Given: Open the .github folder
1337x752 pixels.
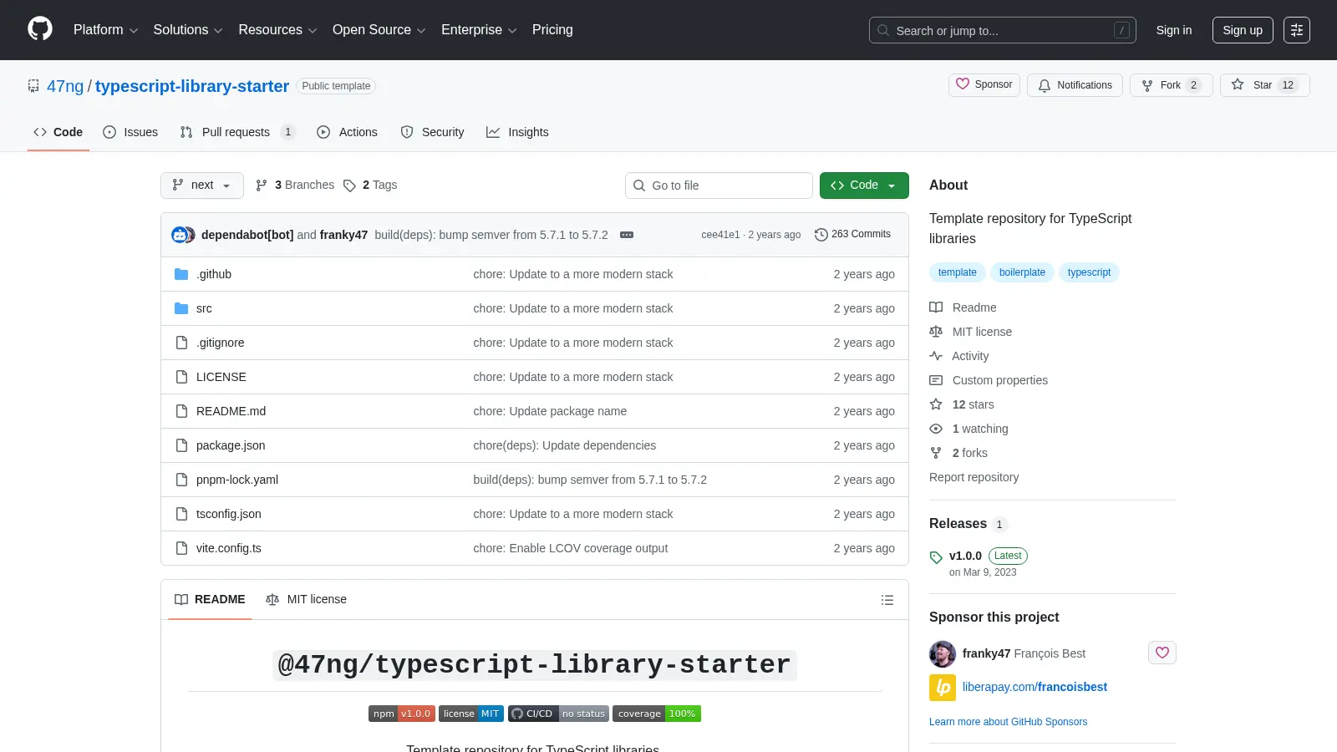Looking at the screenshot, I should click(x=214, y=274).
